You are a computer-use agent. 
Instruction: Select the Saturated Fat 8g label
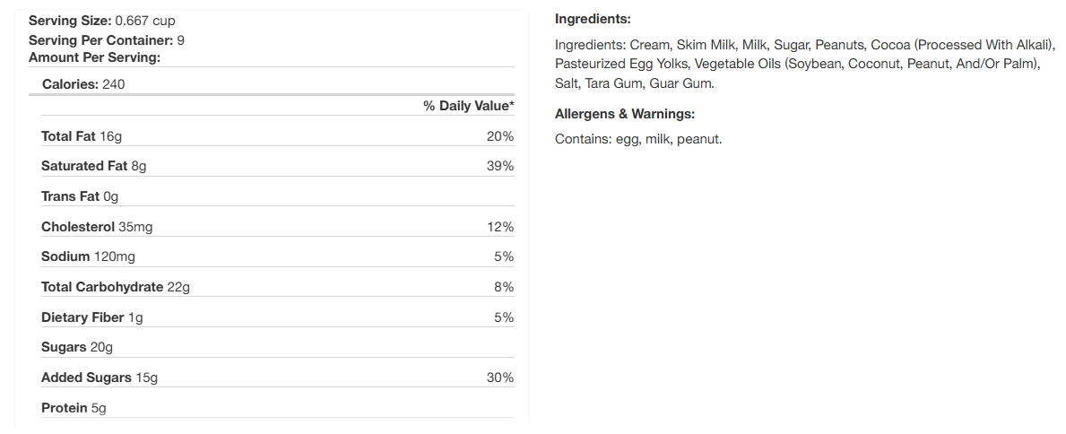pyautogui.click(x=94, y=166)
